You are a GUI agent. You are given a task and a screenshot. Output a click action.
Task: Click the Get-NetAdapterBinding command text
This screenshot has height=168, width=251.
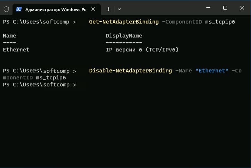124,22
